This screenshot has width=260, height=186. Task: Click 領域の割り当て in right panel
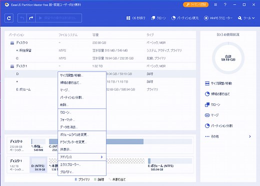[x=217, y=94]
